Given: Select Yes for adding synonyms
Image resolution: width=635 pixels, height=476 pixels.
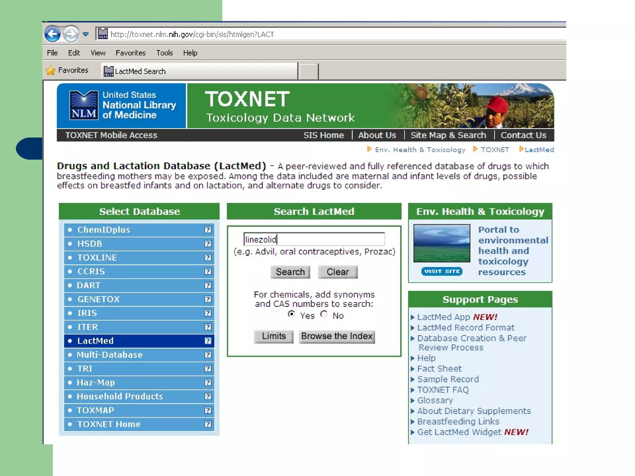Looking at the screenshot, I should point(291,314).
